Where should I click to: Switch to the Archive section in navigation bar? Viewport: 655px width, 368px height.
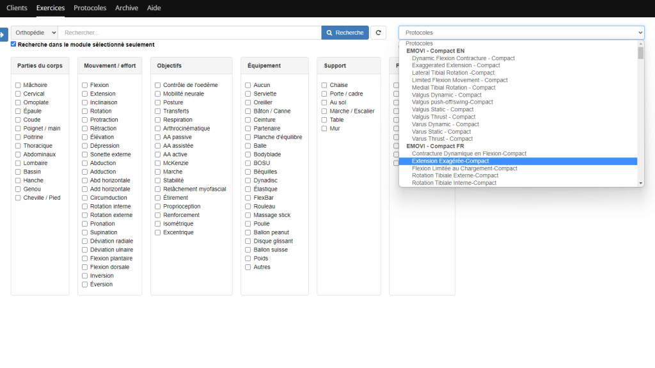pos(126,8)
